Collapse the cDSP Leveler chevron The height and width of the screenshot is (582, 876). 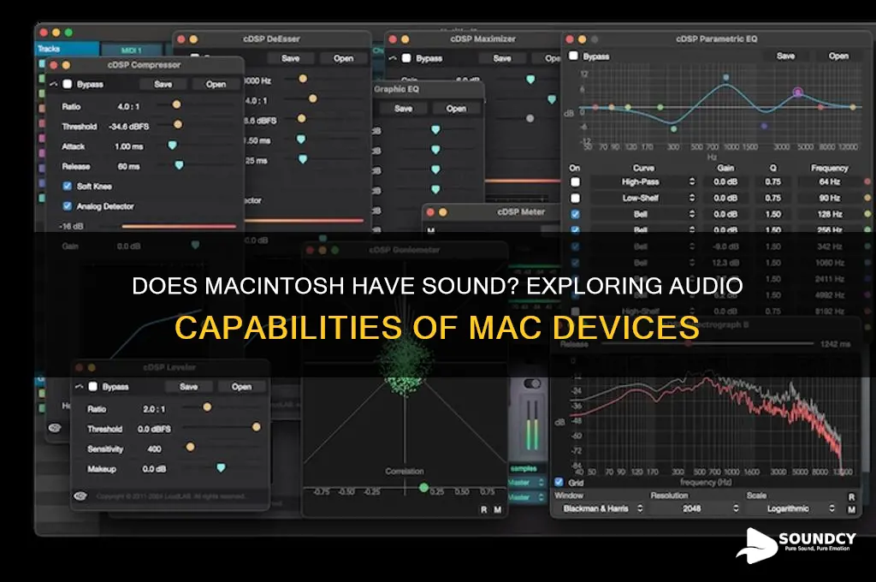point(80,386)
